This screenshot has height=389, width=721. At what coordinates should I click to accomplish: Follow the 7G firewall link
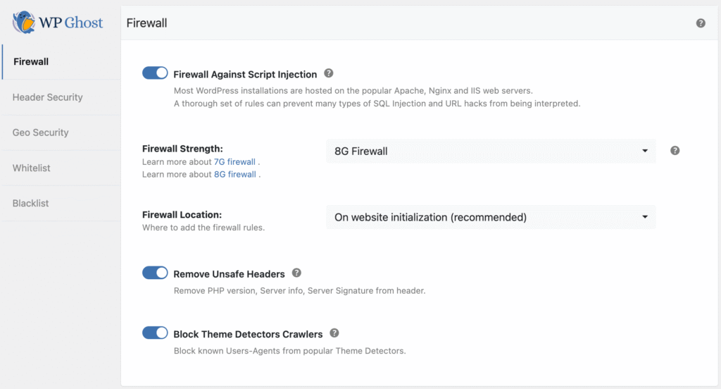point(234,161)
